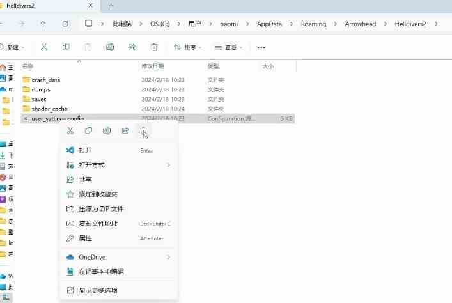The width and height of the screenshot is (452, 303).
Task: Click the crash_data folder icon
Action: point(26,79)
